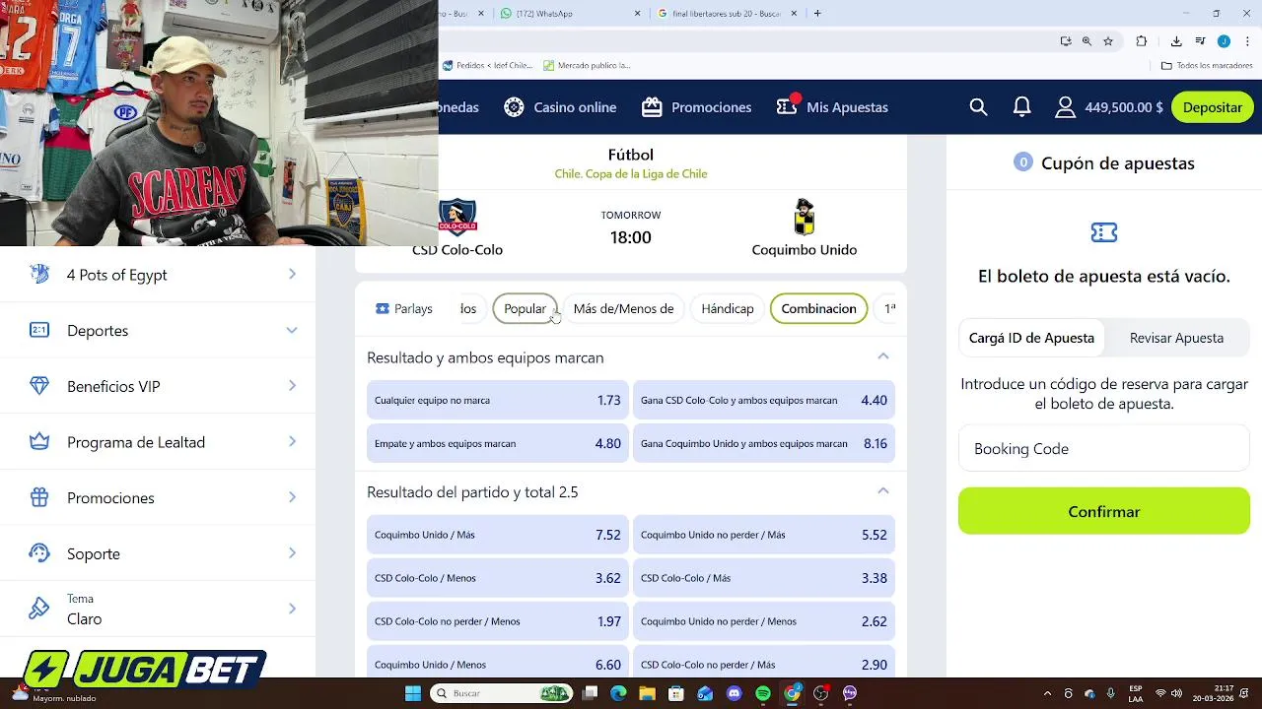The height and width of the screenshot is (709, 1262).
Task: Switch to Revisar Apuesta tab
Action: coord(1176,338)
